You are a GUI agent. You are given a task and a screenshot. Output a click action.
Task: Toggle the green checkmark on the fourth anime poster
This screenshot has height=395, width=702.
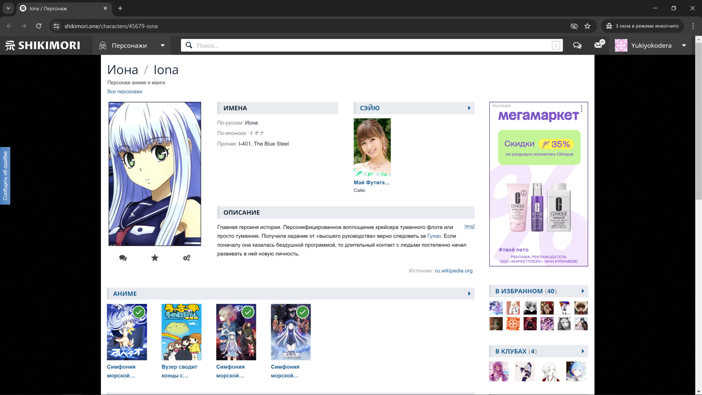302,312
